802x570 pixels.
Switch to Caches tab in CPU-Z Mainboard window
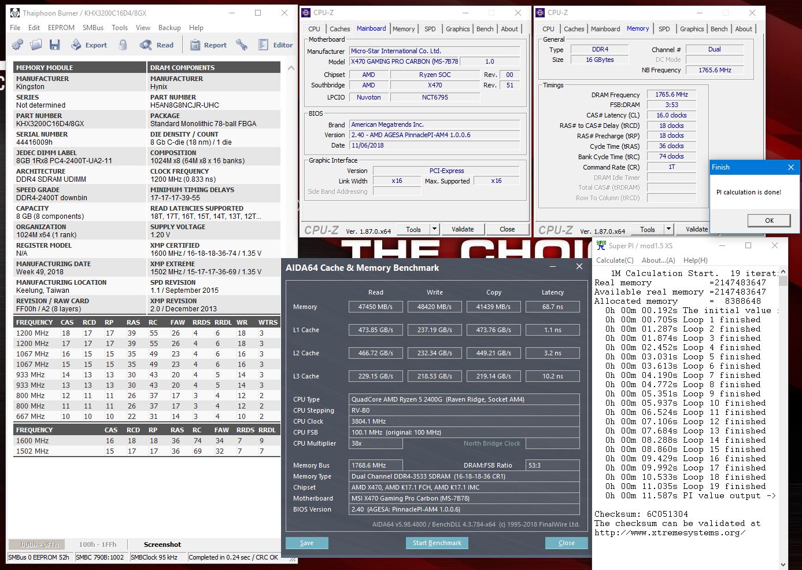(x=339, y=29)
